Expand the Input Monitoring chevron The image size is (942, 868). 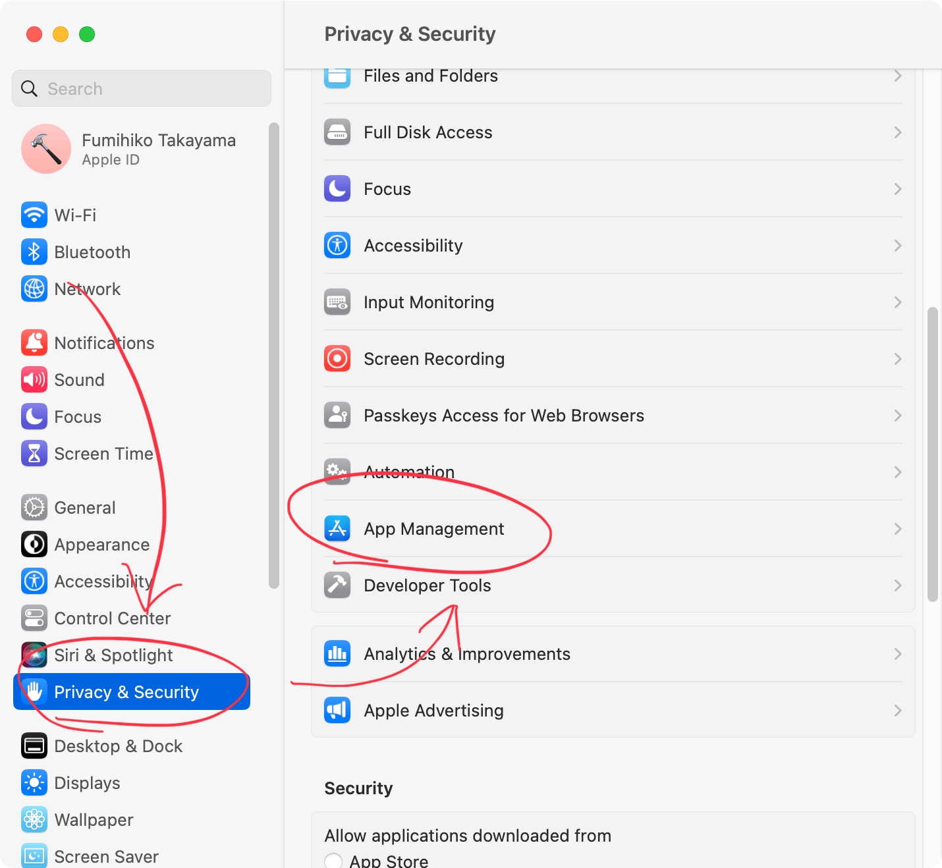pyautogui.click(x=897, y=302)
